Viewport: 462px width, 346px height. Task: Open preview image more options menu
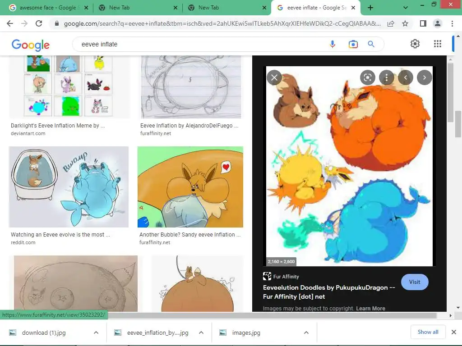point(387,77)
